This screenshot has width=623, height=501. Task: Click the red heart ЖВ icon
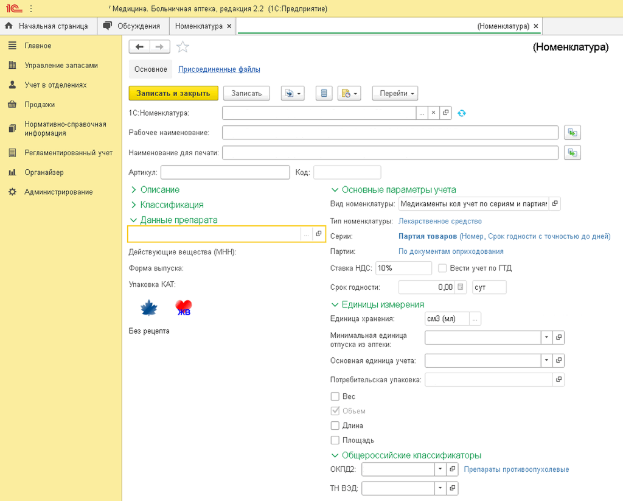[x=183, y=309]
